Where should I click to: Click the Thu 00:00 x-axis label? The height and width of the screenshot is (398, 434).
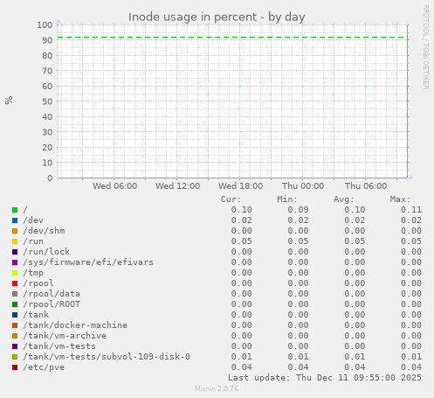[303, 186]
